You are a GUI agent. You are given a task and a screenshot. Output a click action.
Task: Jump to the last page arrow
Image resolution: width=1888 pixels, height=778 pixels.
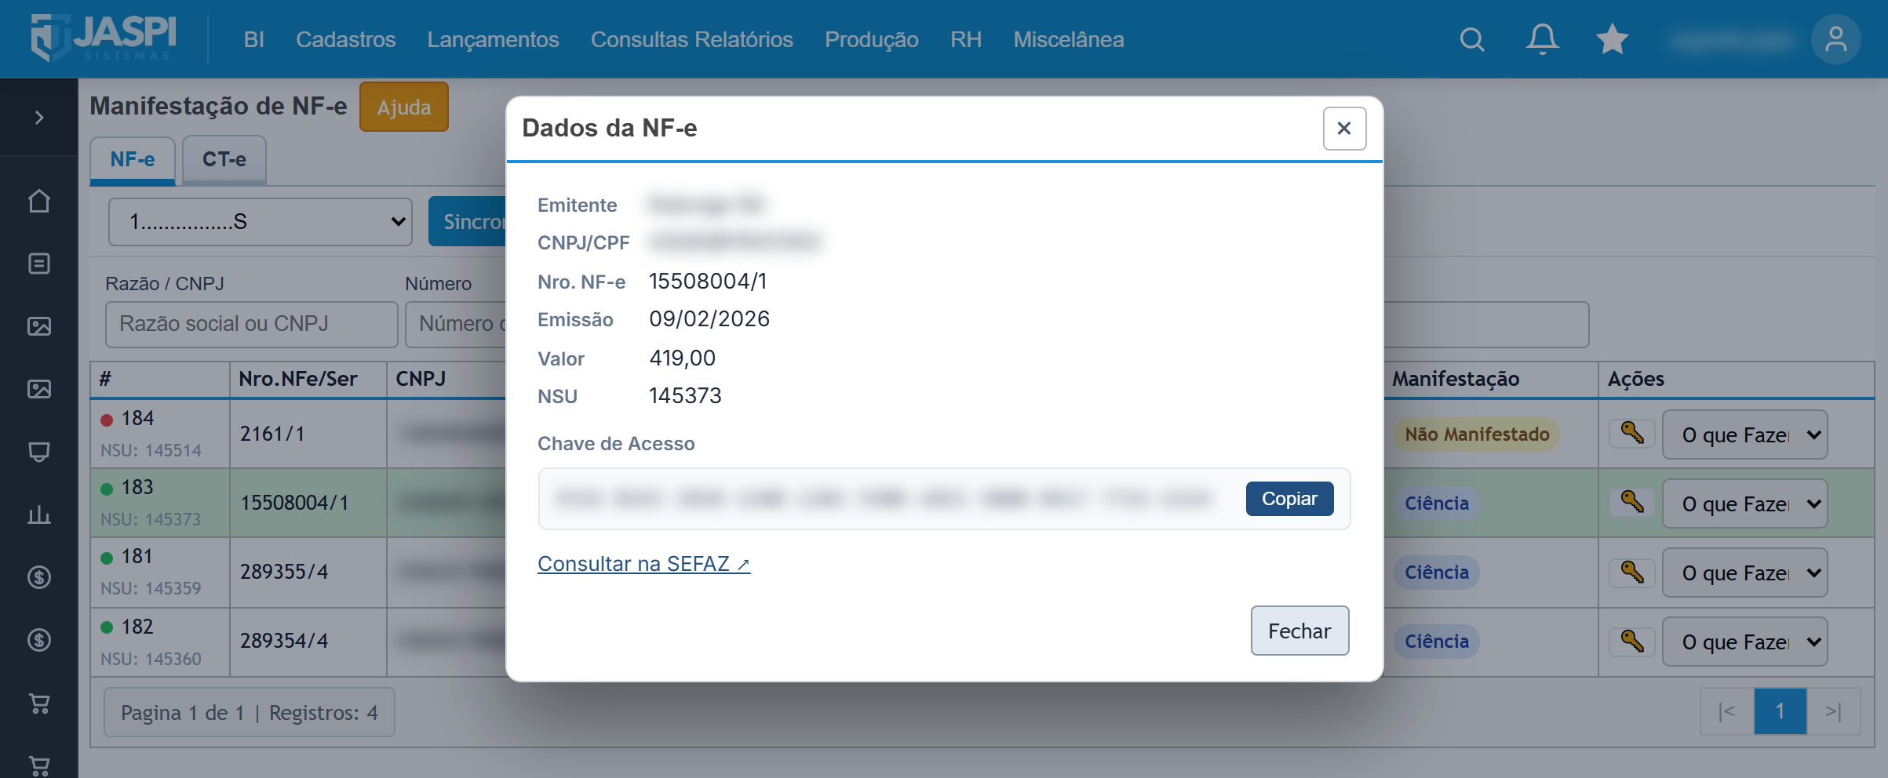1833,711
